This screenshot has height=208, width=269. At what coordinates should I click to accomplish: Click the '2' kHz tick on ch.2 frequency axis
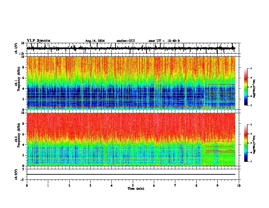[24, 155]
